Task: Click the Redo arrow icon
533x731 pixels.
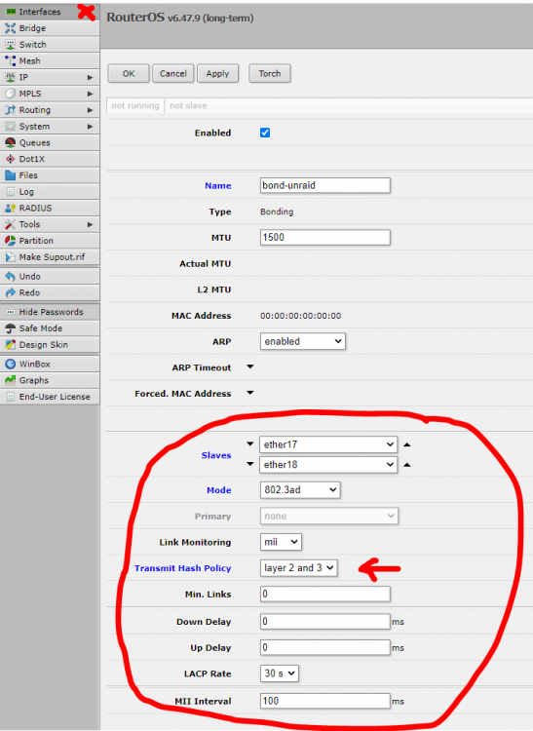Action: click(11, 292)
